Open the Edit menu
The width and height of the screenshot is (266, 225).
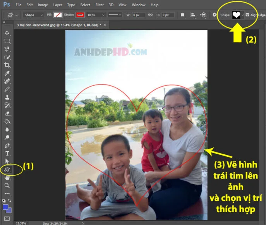coord(29,5)
